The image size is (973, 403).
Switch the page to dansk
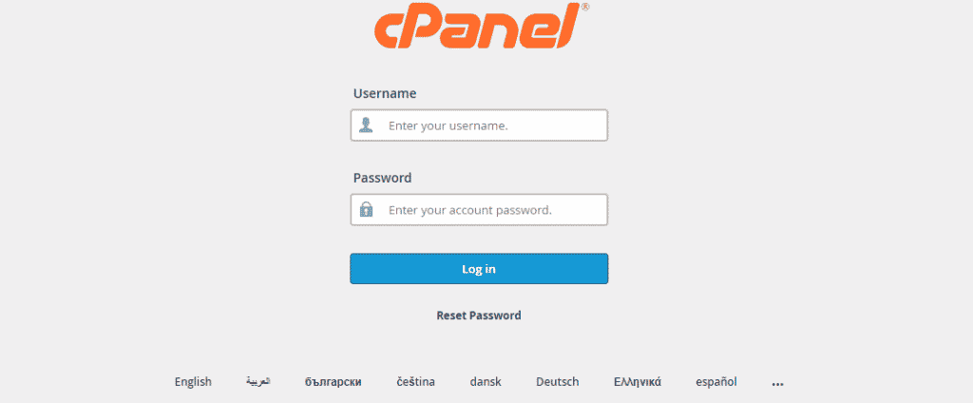point(486,382)
